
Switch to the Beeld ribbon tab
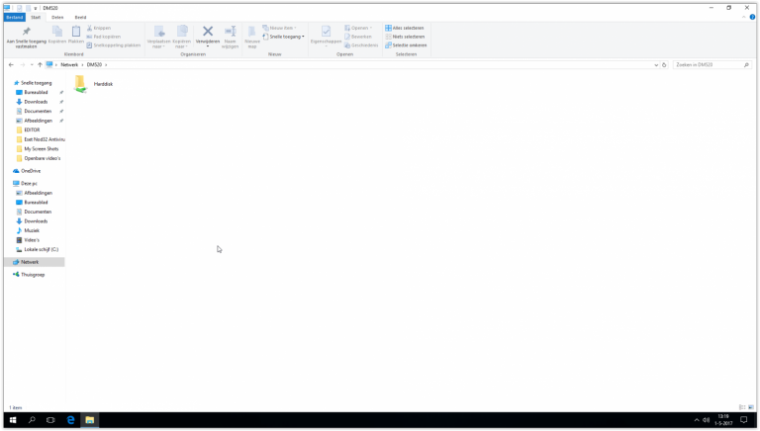80,17
